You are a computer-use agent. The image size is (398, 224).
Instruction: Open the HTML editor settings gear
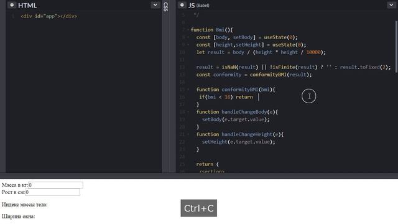pyautogui.click(x=12, y=5)
